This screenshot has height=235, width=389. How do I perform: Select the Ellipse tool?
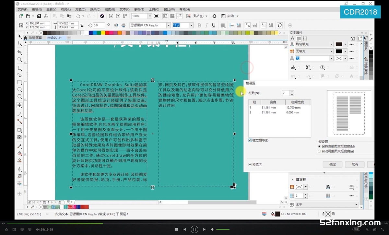20,89
